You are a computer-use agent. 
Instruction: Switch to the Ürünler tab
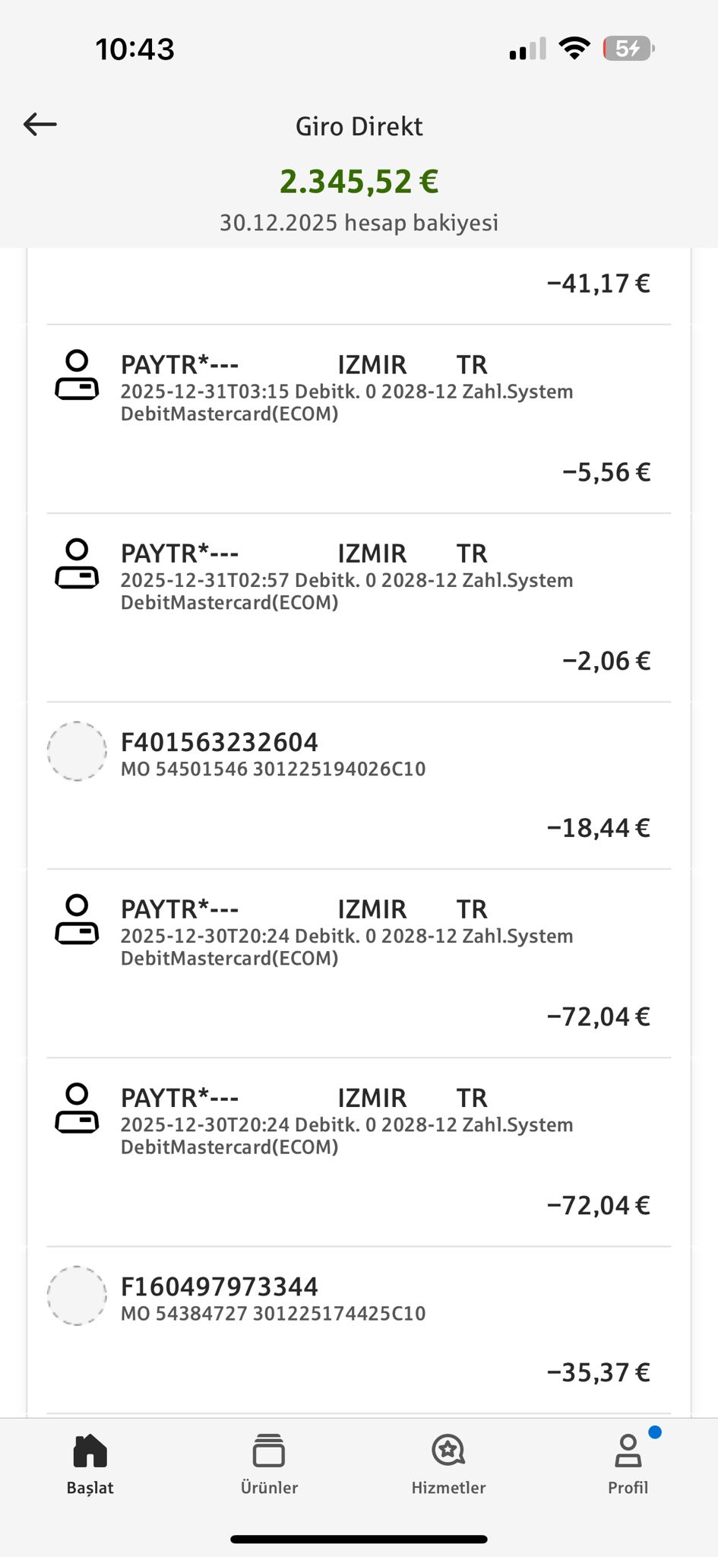tap(269, 1465)
